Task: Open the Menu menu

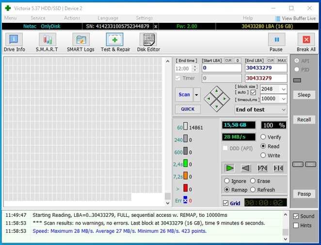Action: [x=11, y=18]
